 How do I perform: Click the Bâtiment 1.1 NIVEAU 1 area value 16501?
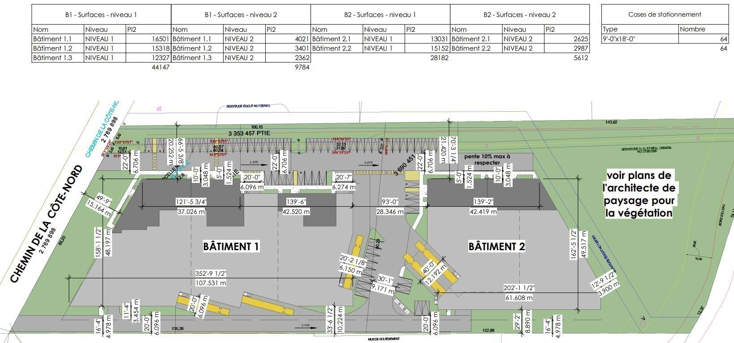(161, 39)
